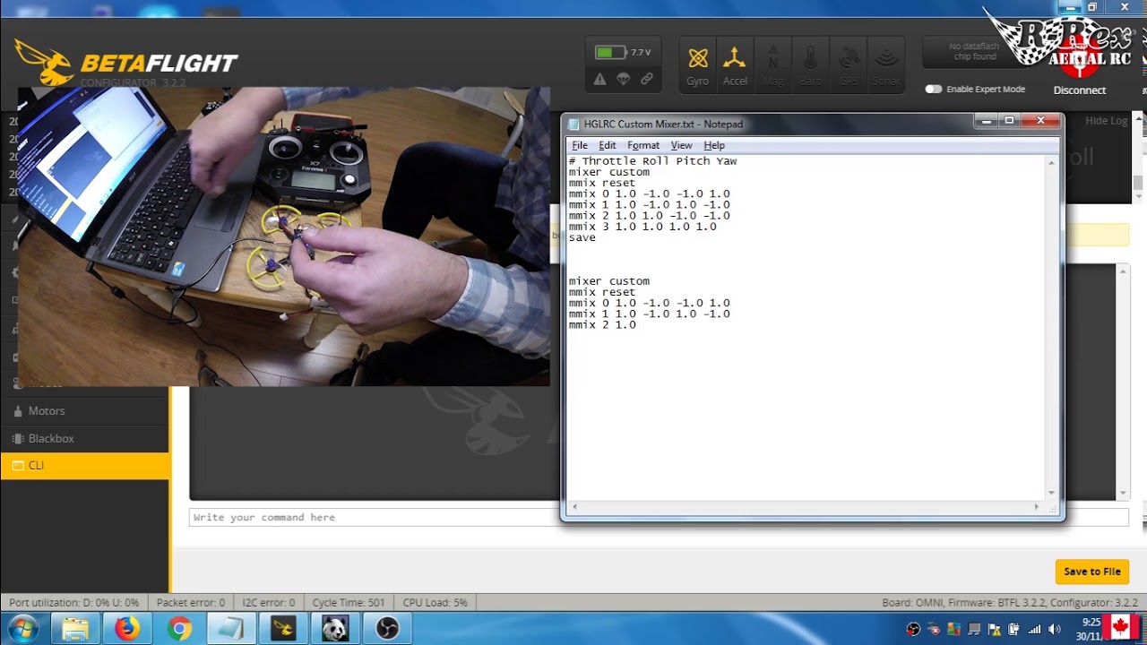The width and height of the screenshot is (1147, 645).
Task: Click the Mag sensor icon
Action: click(773, 65)
